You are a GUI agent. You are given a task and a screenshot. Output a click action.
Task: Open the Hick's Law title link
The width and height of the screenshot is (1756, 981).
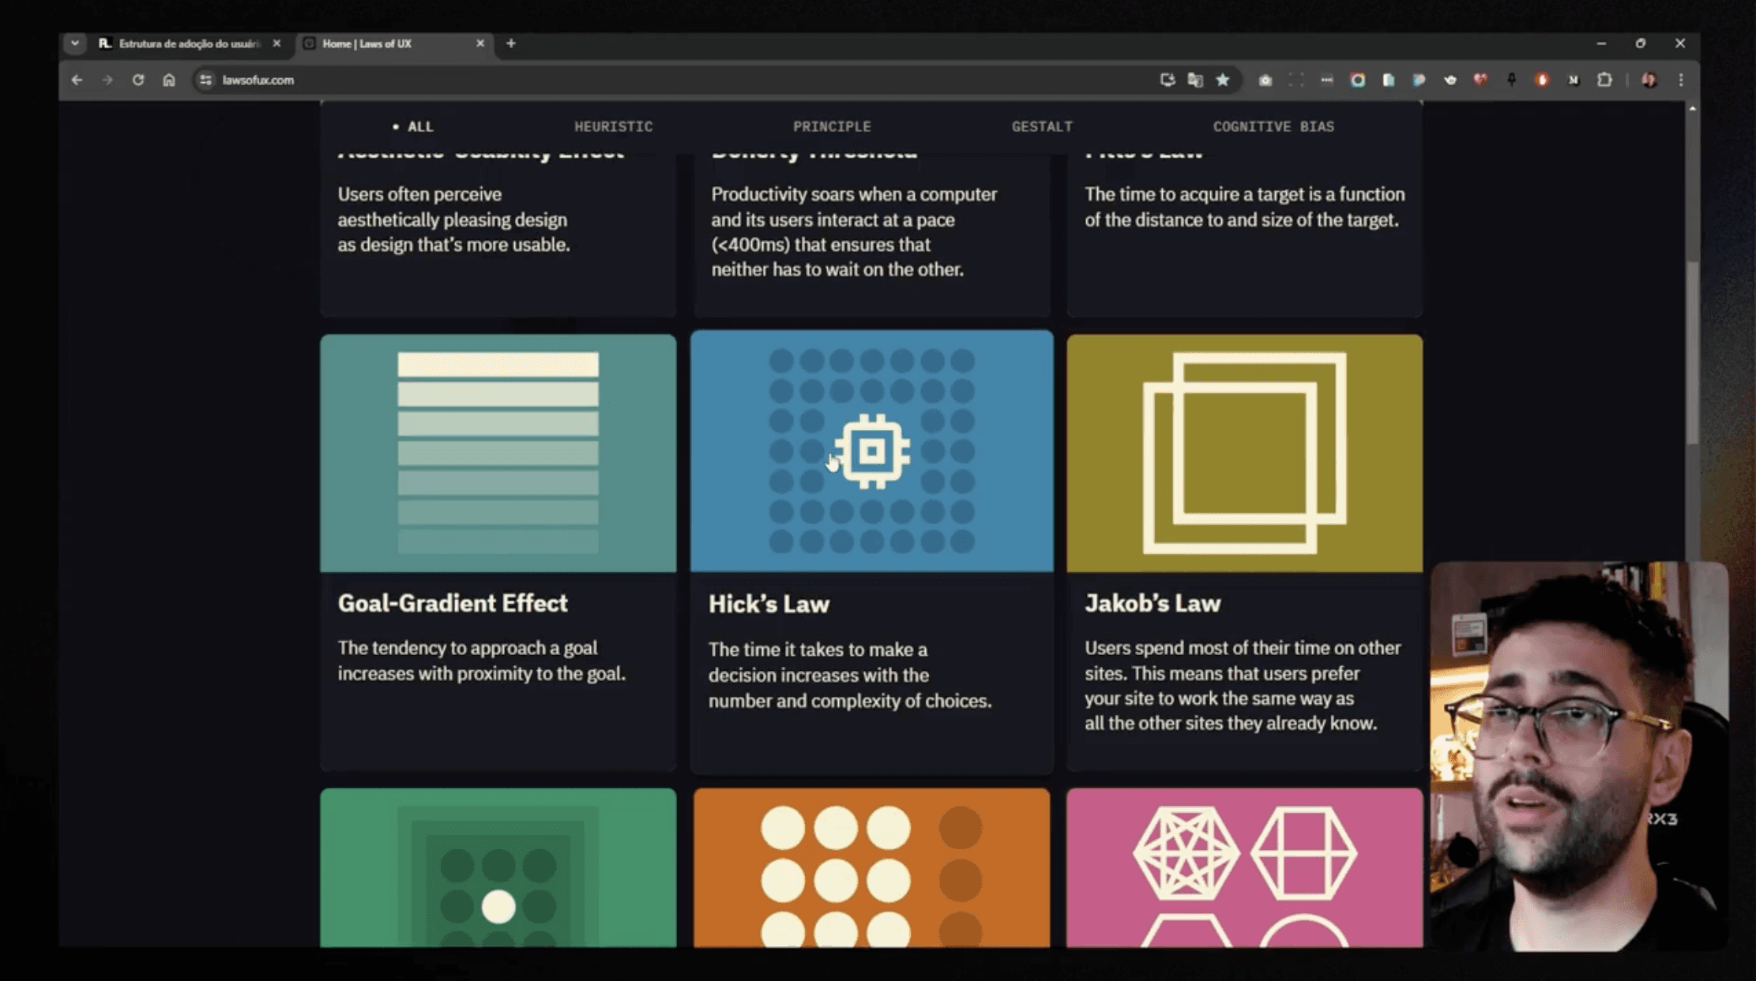[x=769, y=605]
